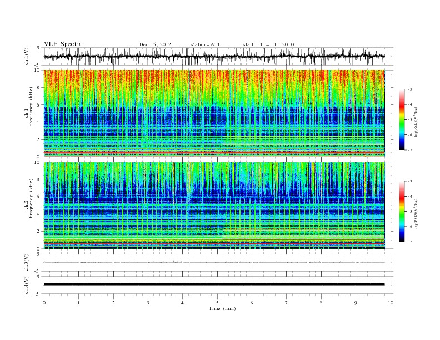Click the "1" tick on the time axis
Viewport: 440px width, 340px height.
pos(79,303)
